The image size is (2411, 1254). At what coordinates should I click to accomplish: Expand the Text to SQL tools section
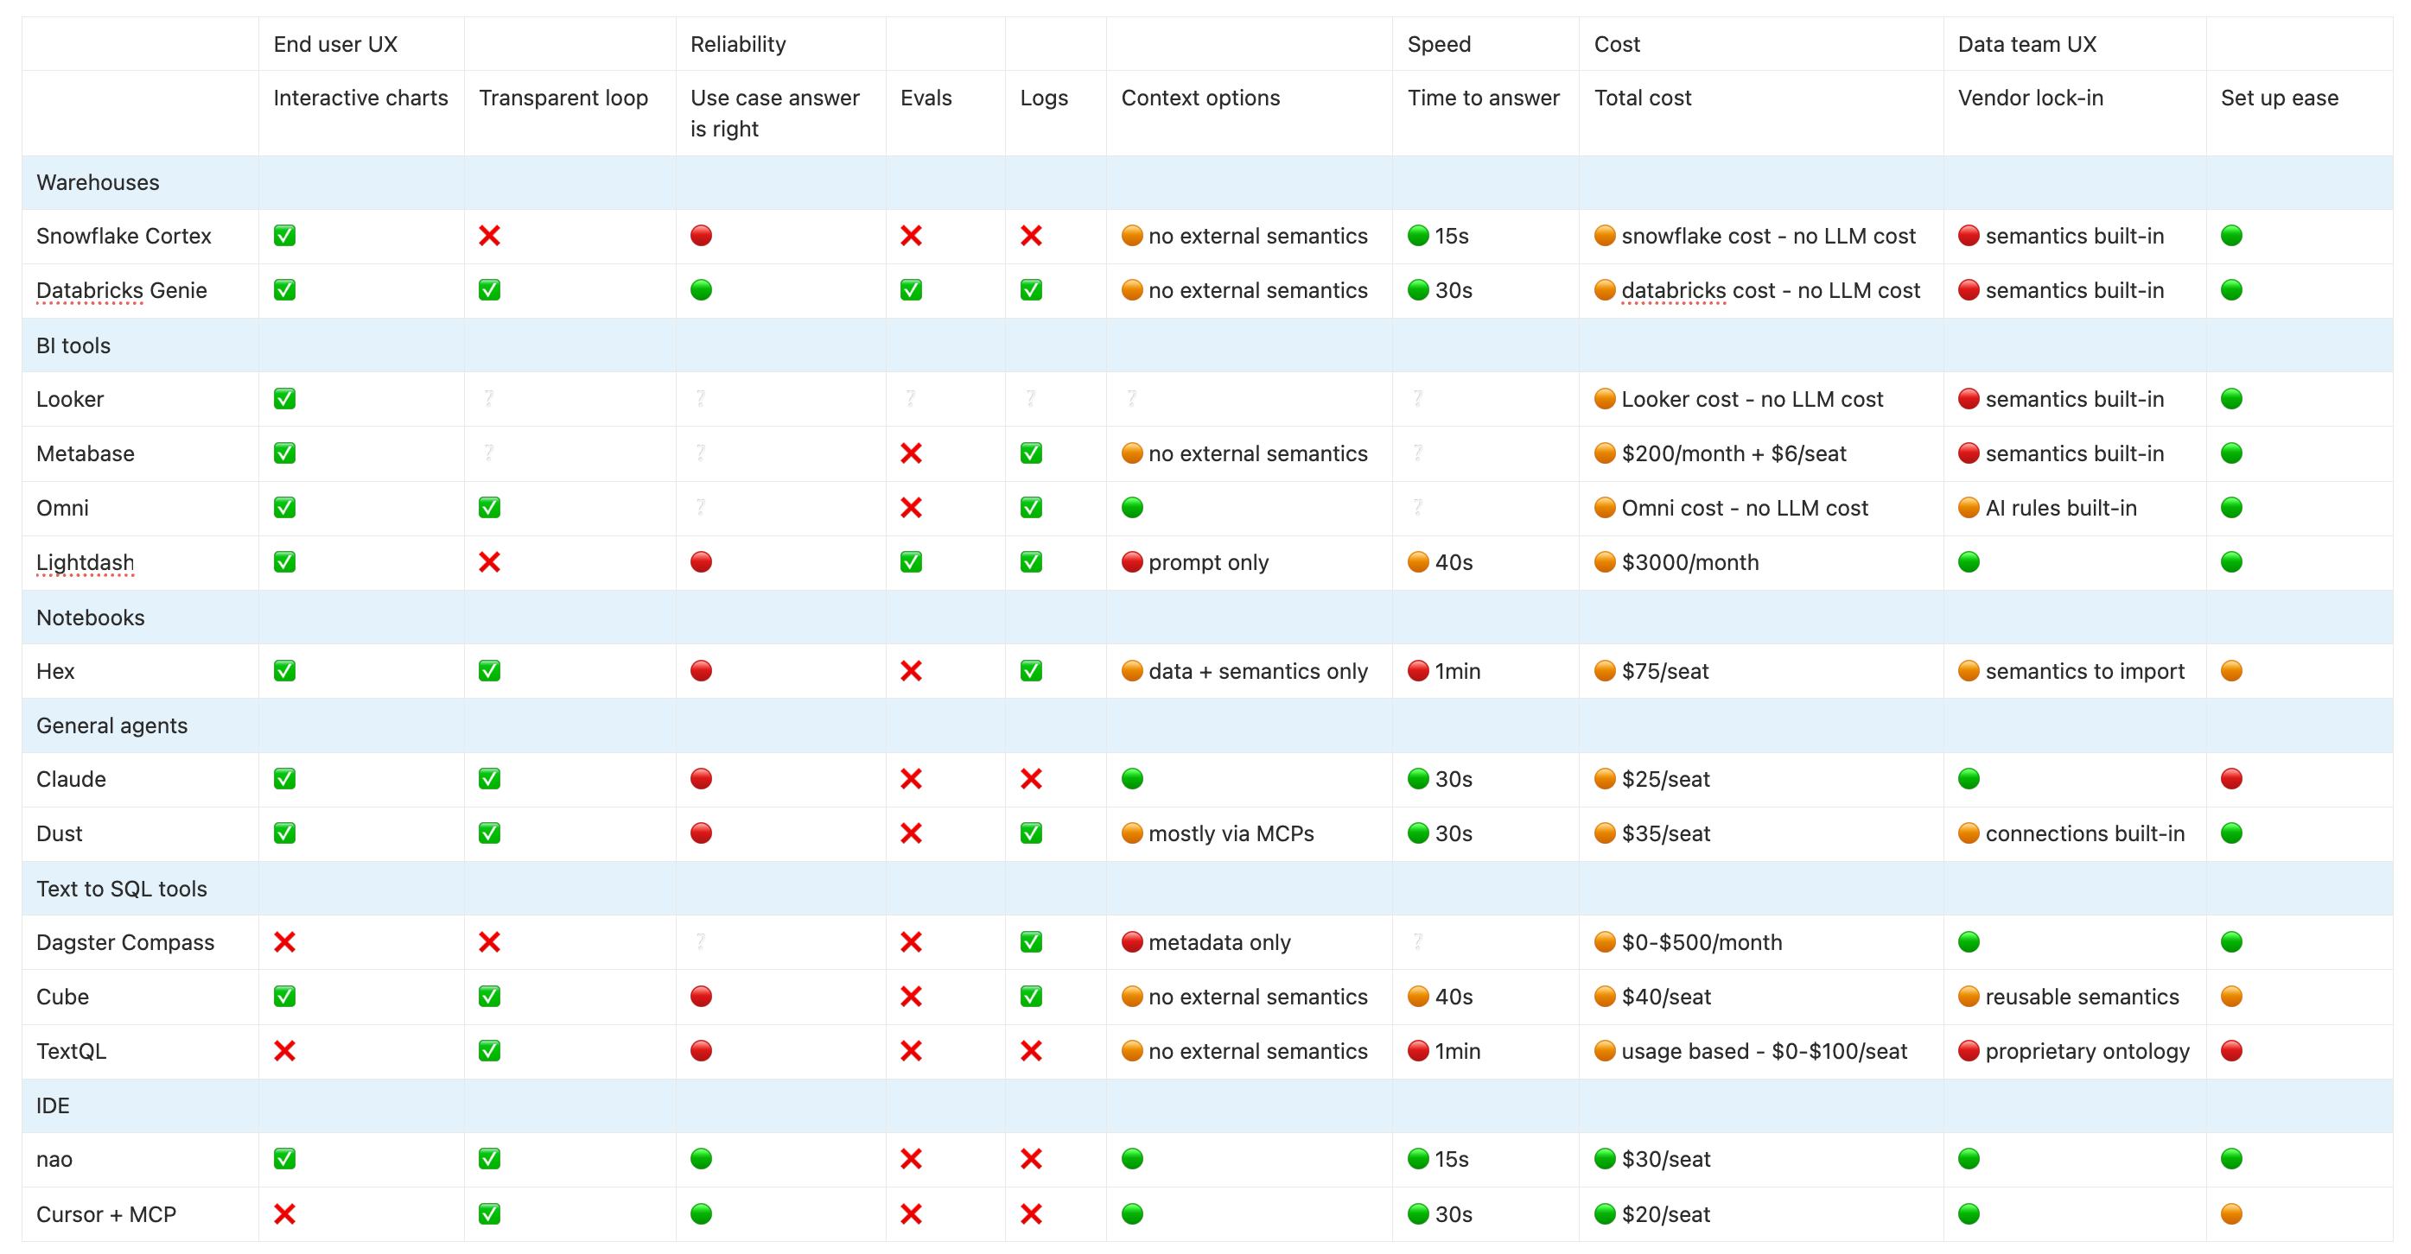122,889
